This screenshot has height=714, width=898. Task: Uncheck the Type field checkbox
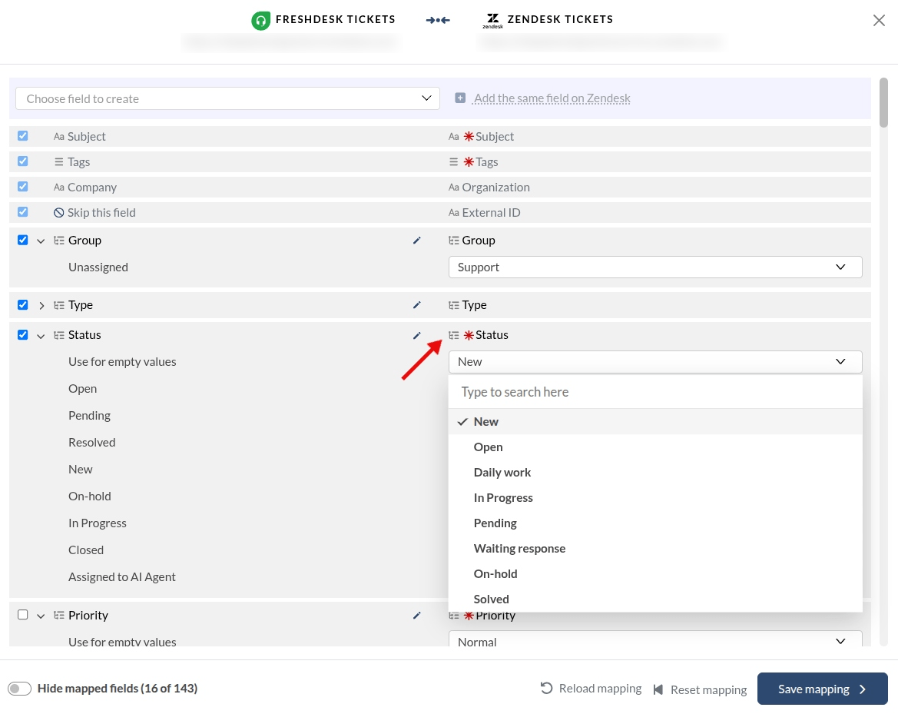[22, 304]
